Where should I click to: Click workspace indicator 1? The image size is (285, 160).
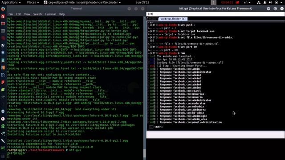click(x=213, y=2)
